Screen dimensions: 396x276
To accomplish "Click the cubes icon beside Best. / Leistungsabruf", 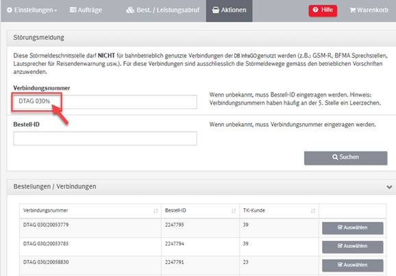I will point(130,10).
